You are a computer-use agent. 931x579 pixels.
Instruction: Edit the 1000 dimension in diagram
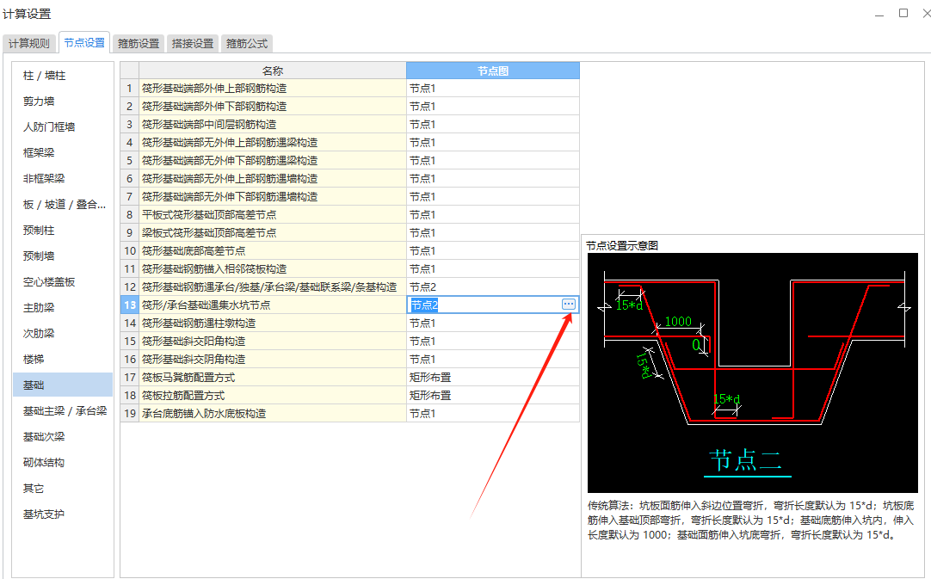pyautogui.click(x=678, y=321)
